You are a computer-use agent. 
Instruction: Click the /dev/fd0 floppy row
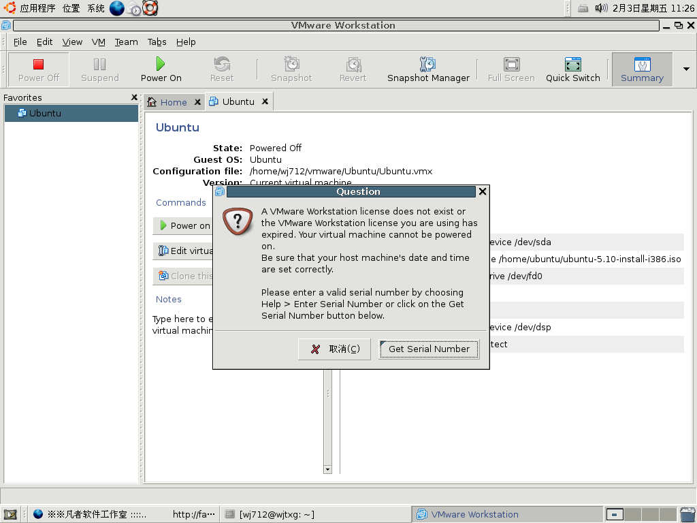(x=587, y=276)
